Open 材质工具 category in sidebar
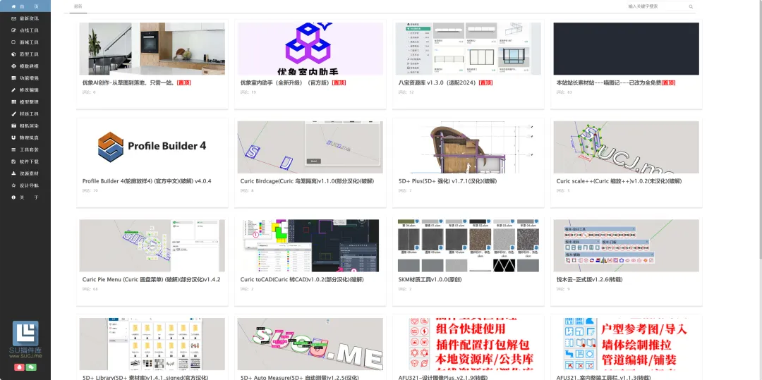The width and height of the screenshot is (762, 380). 25,114
